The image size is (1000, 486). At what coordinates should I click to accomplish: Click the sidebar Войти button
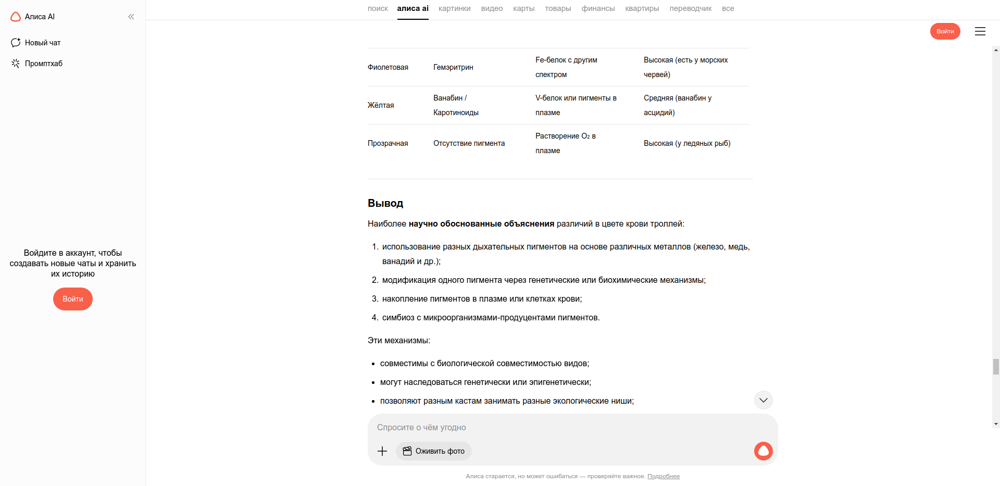point(73,299)
